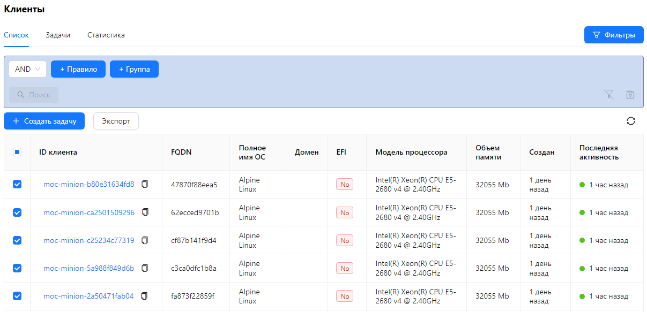Copy ID of moc-minion-ca2501509296
The width and height of the screenshot is (647, 312).
[145, 212]
